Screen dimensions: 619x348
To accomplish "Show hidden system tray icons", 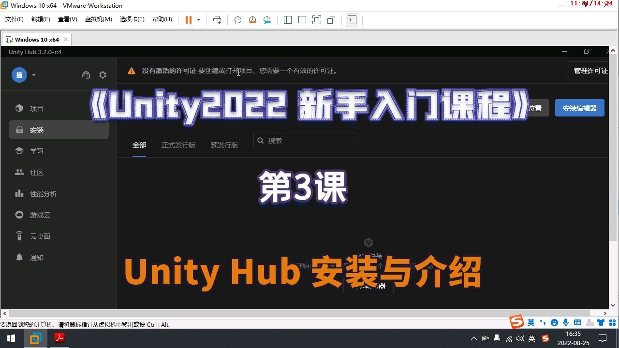I will (x=474, y=338).
